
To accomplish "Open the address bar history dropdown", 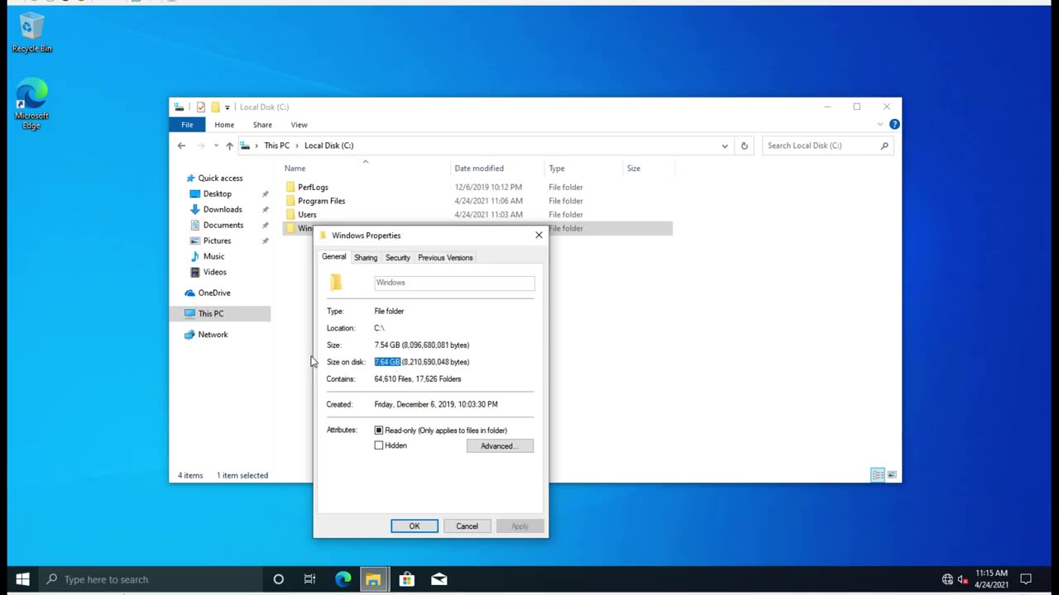I will point(725,145).
